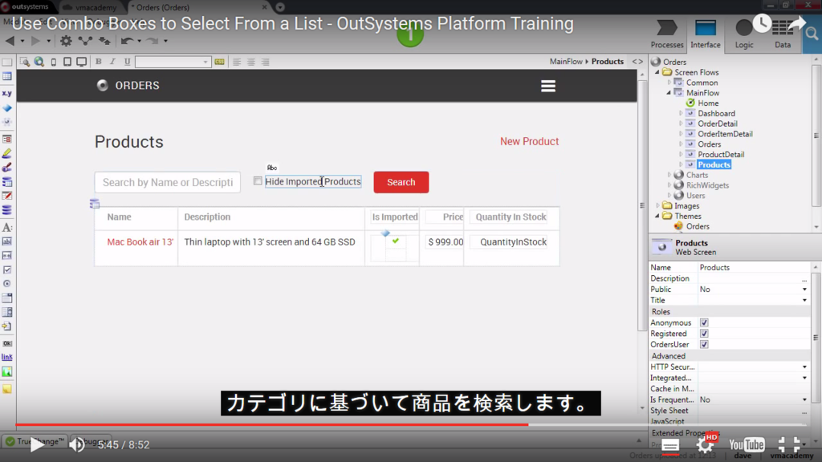Click the Name property value field

(x=754, y=267)
